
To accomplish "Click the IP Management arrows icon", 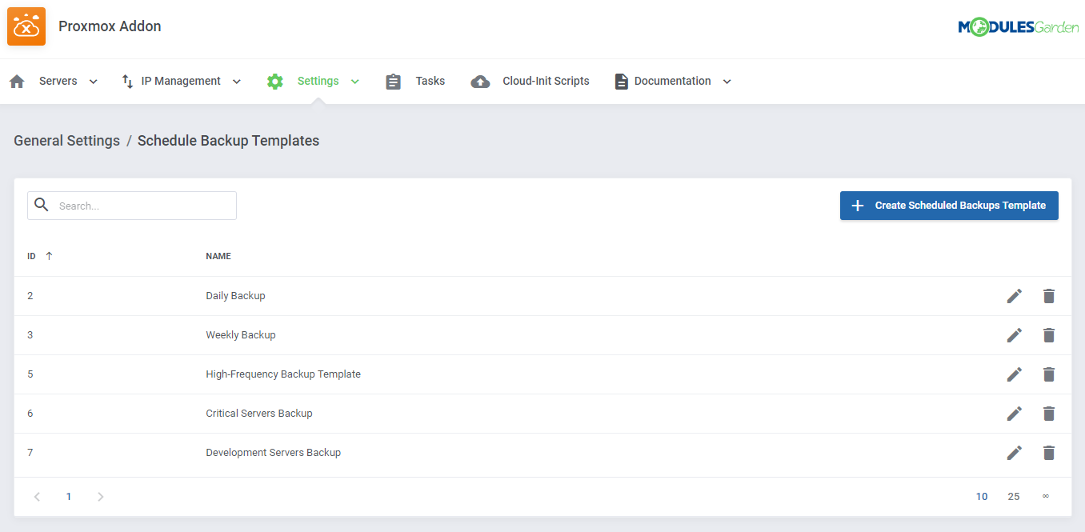I will [x=127, y=82].
